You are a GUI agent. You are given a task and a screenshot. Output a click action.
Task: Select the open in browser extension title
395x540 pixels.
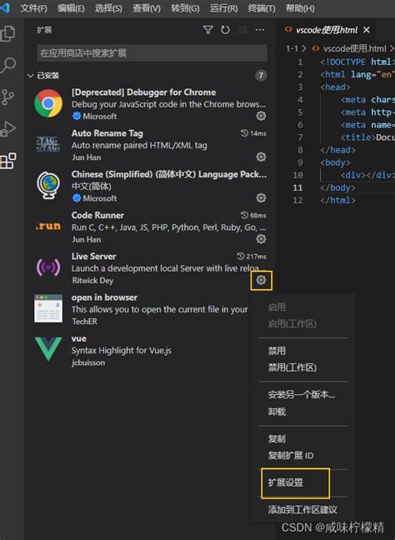104,297
